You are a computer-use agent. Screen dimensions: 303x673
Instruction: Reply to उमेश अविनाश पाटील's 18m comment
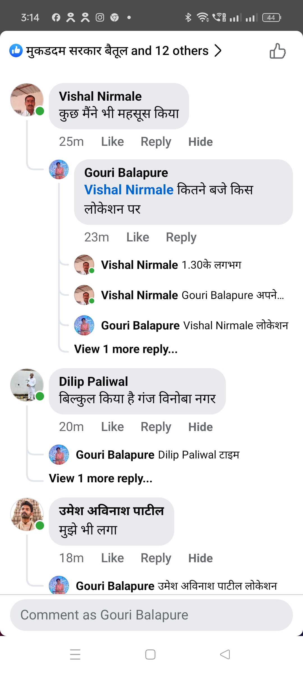click(156, 558)
